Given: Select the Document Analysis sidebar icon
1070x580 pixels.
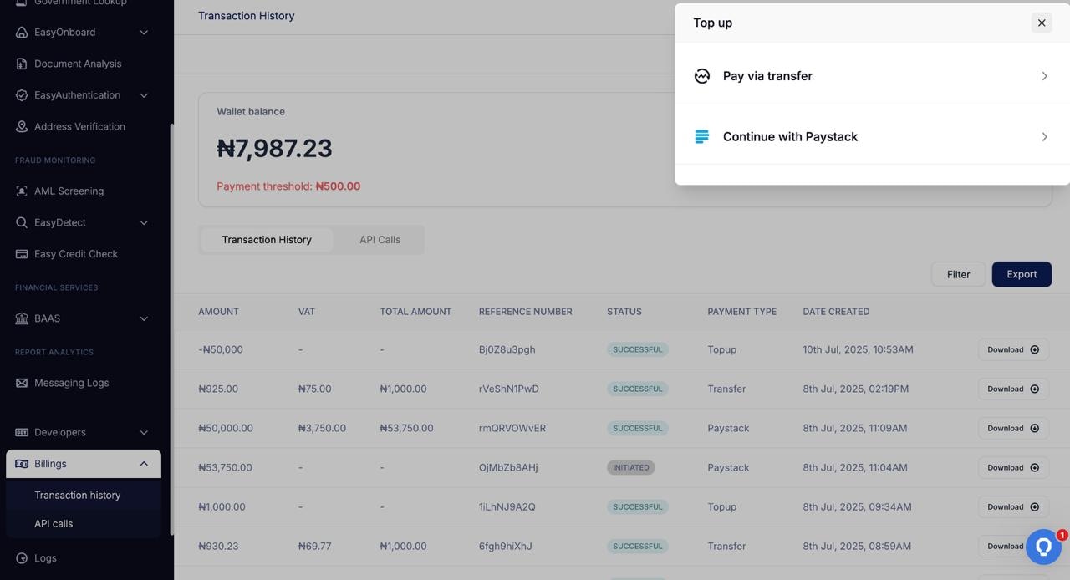Looking at the screenshot, I should tap(21, 64).
